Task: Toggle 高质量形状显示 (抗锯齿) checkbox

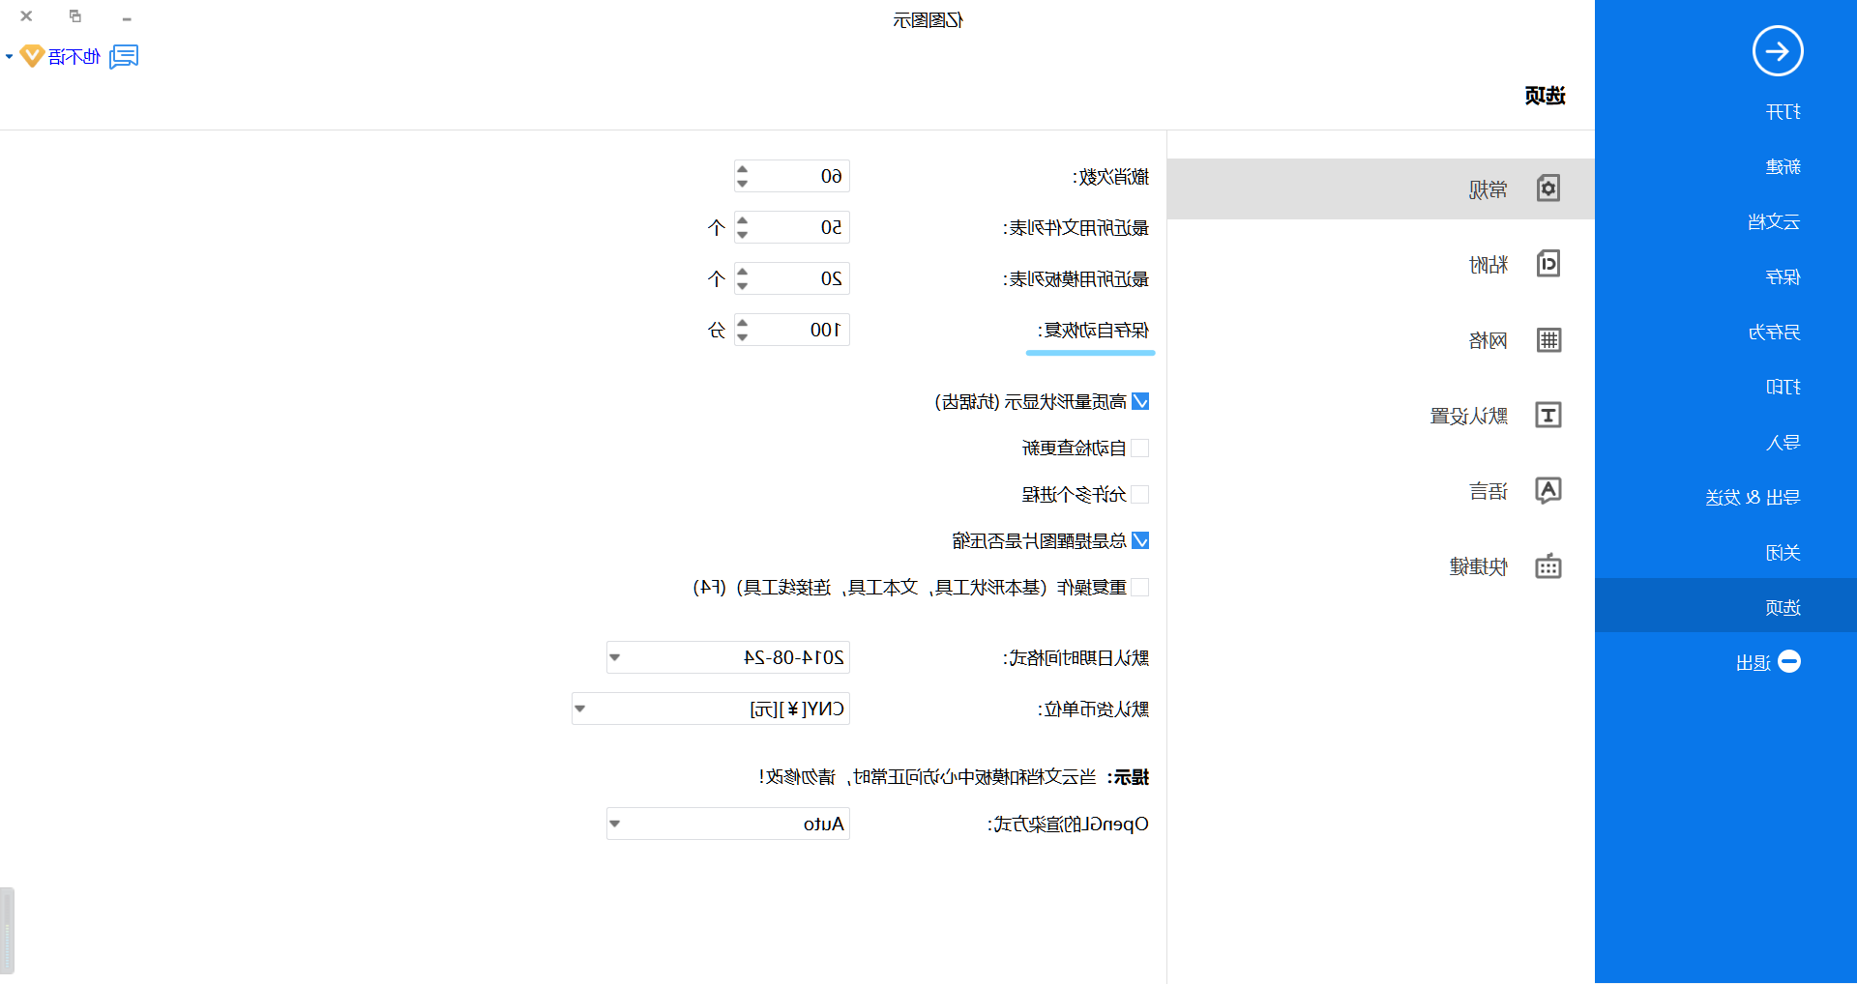Action: (1140, 401)
